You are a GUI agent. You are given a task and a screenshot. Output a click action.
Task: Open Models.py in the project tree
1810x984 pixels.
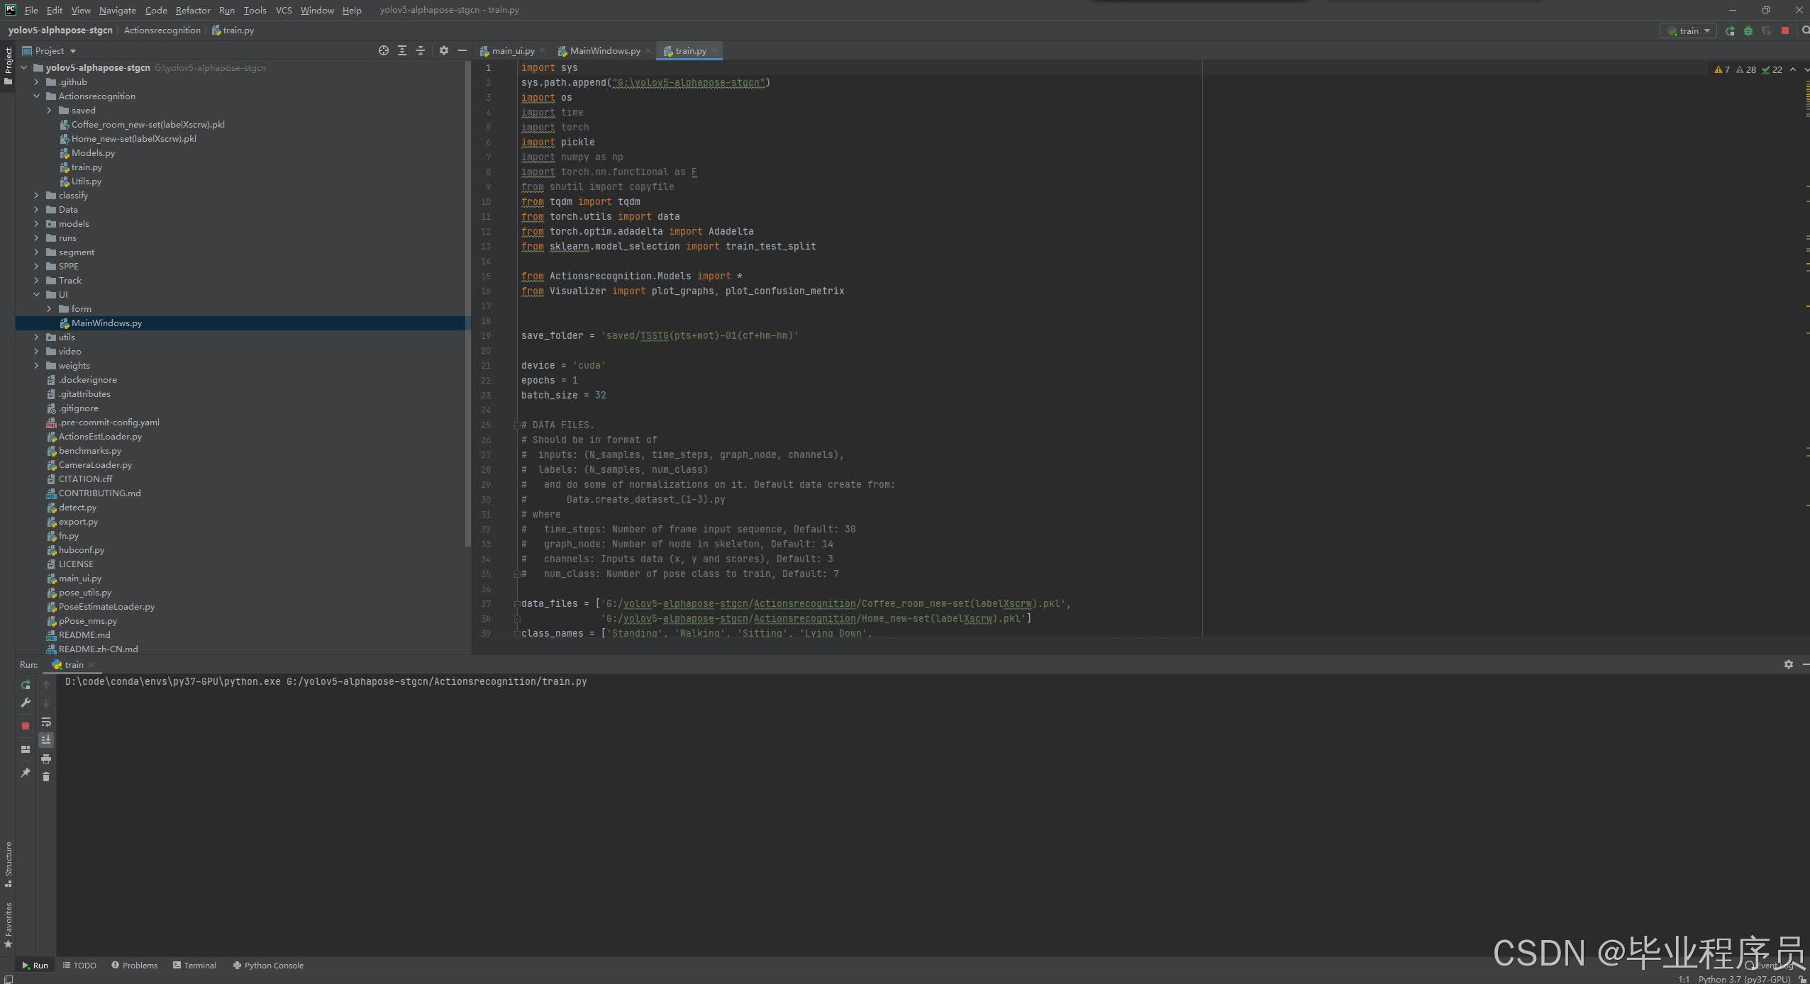pyautogui.click(x=93, y=153)
